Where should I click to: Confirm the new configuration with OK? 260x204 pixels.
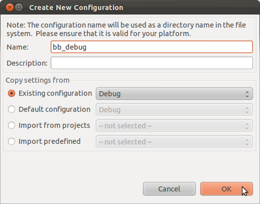226,189
